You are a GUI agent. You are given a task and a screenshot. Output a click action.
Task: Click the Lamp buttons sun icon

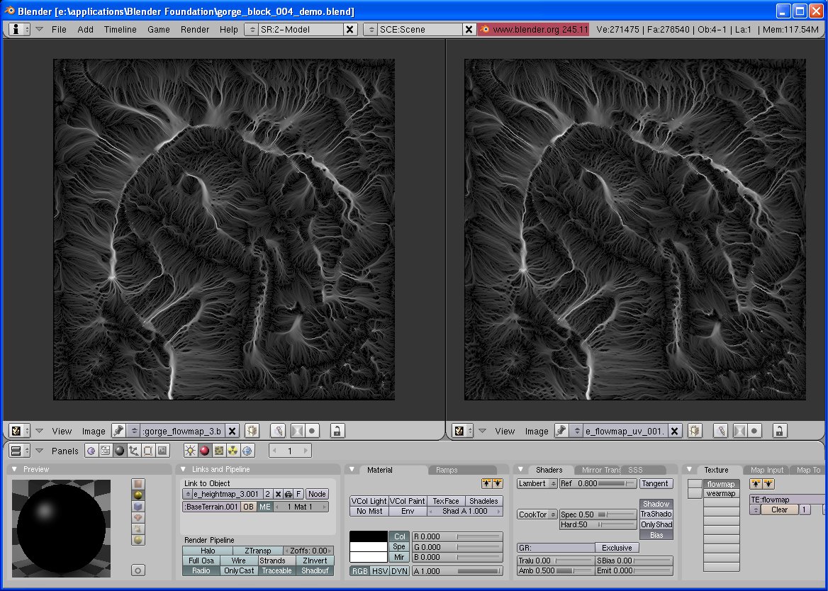[x=190, y=451]
